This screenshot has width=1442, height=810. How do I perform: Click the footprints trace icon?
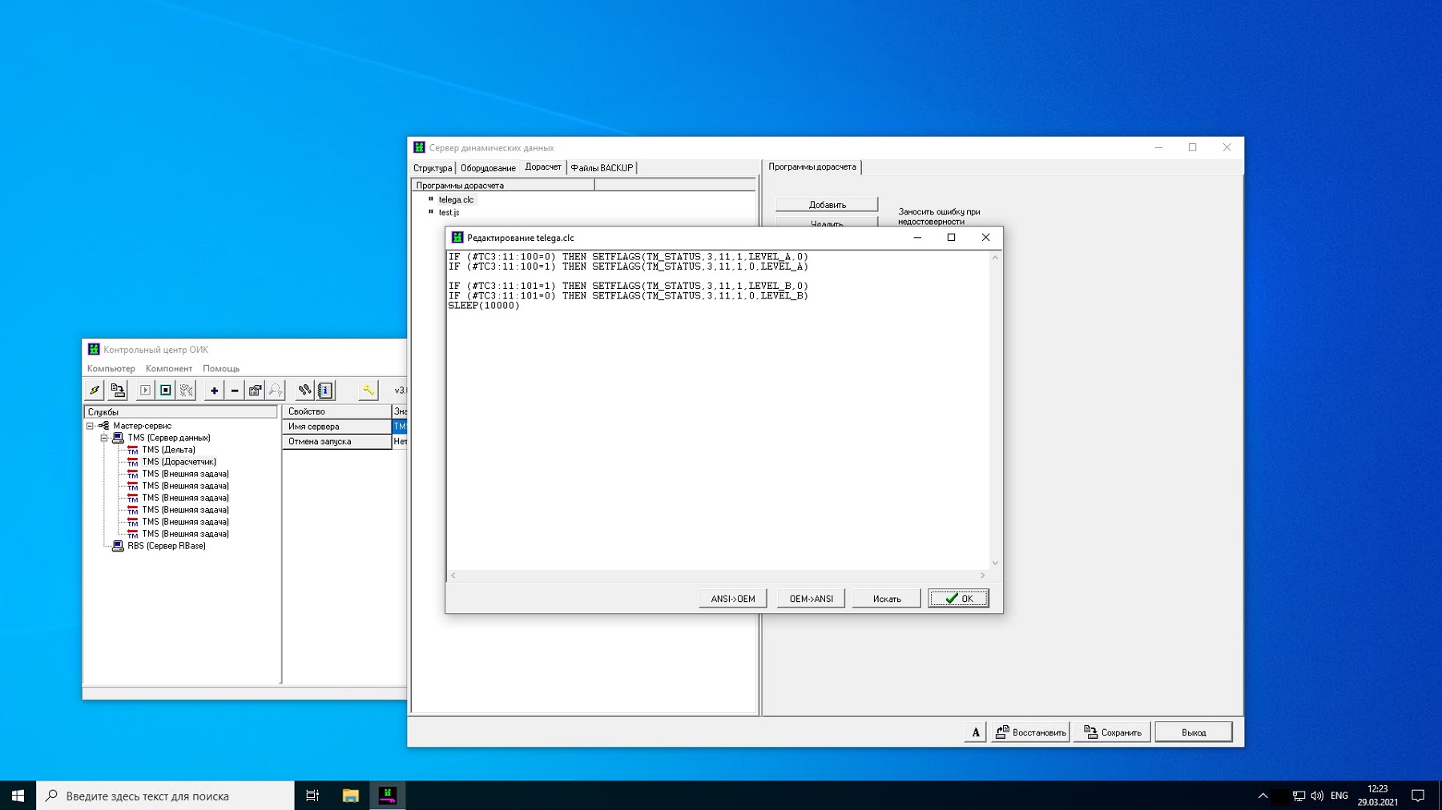[x=304, y=391]
